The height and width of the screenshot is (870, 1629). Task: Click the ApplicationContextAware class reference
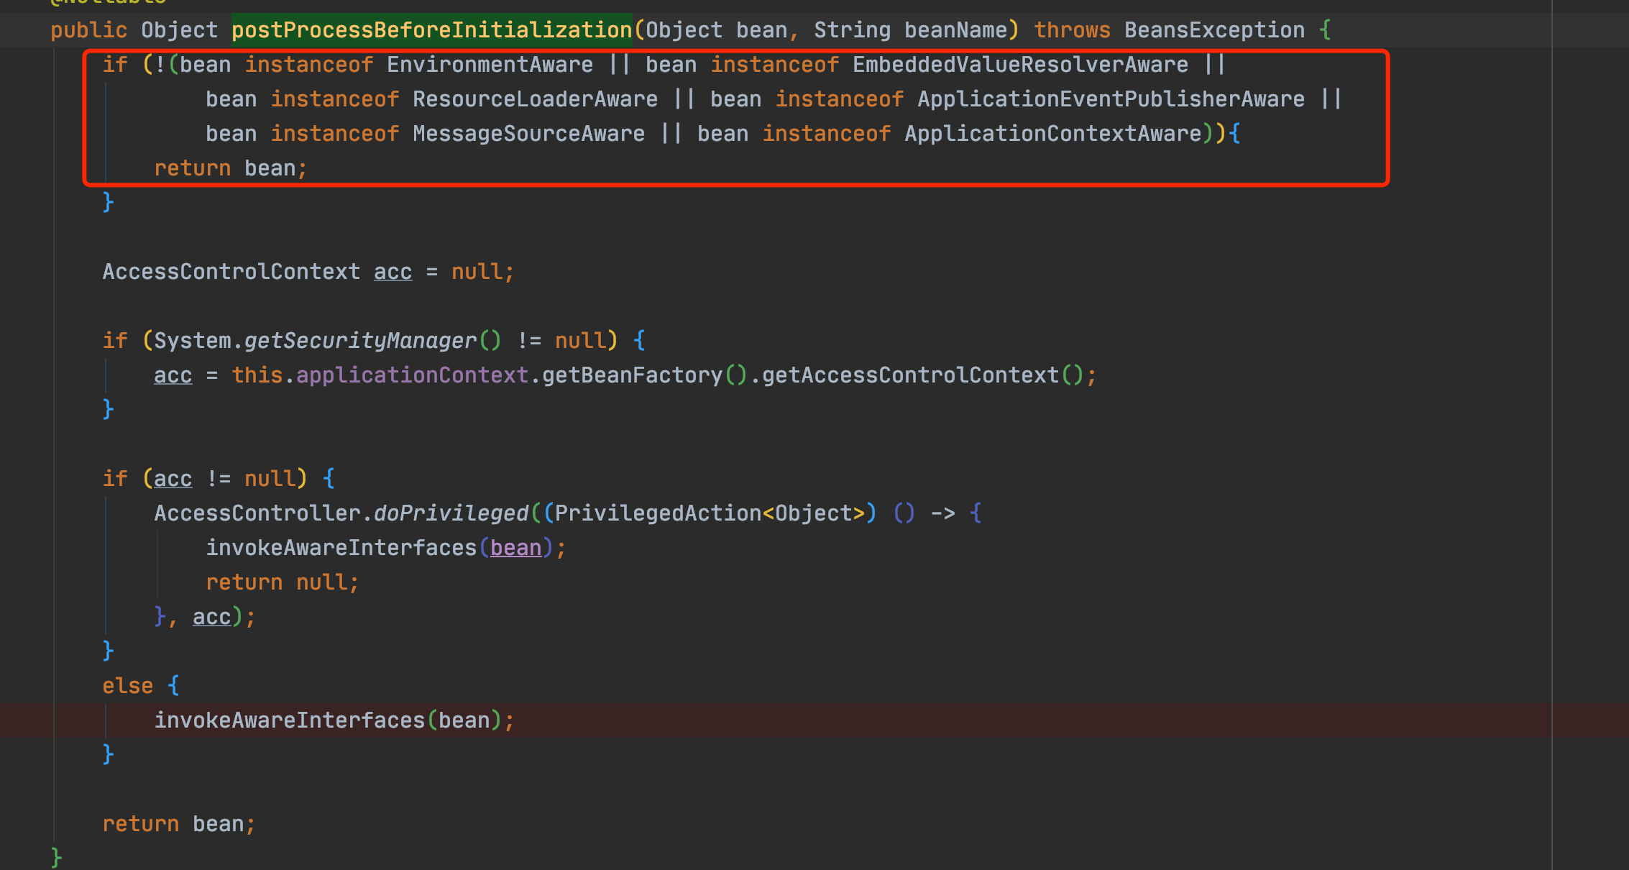1052,134
